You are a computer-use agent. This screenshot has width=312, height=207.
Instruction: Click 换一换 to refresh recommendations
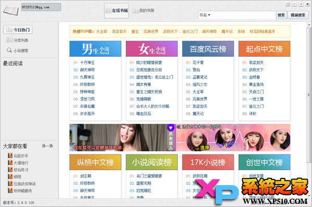coord(47,146)
